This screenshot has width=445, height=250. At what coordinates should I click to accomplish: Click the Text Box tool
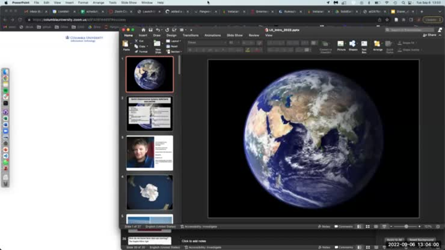click(364, 44)
